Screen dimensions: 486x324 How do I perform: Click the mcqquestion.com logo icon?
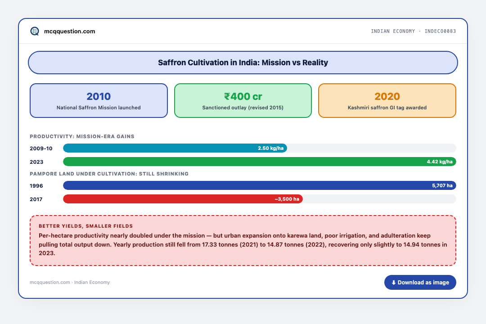click(x=35, y=31)
